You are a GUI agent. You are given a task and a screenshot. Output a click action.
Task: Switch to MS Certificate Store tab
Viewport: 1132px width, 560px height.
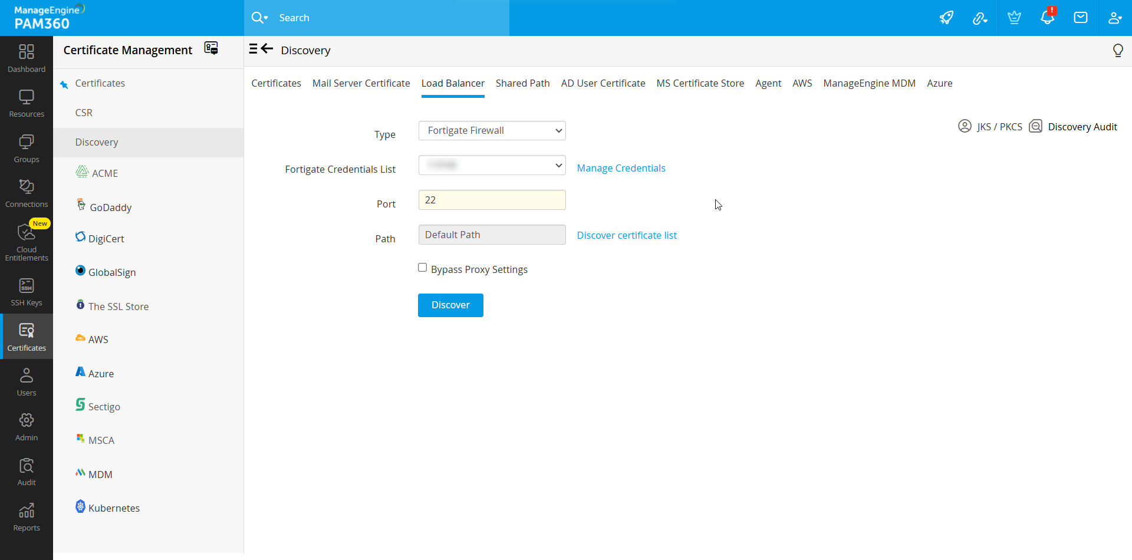[x=700, y=84]
